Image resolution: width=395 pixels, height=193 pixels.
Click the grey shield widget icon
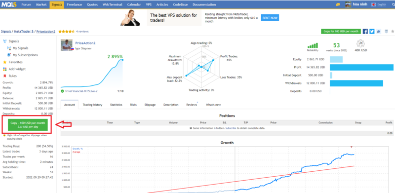(386, 32)
